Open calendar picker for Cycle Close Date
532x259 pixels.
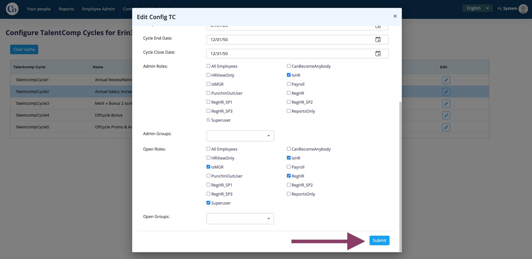pos(378,54)
